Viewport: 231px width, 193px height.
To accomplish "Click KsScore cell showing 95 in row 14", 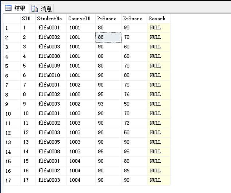I will tap(134, 152).
